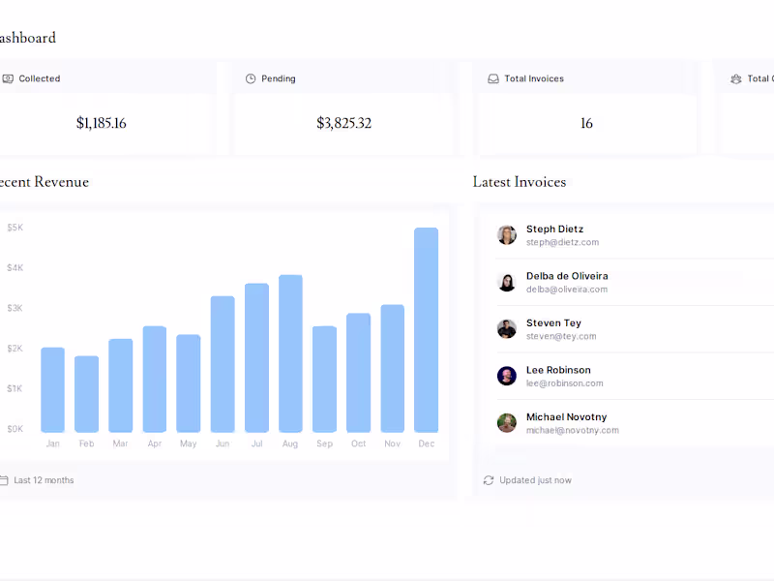Click the $2K axis label
The width and height of the screenshot is (774, 581).
click(x=15, y=349)
